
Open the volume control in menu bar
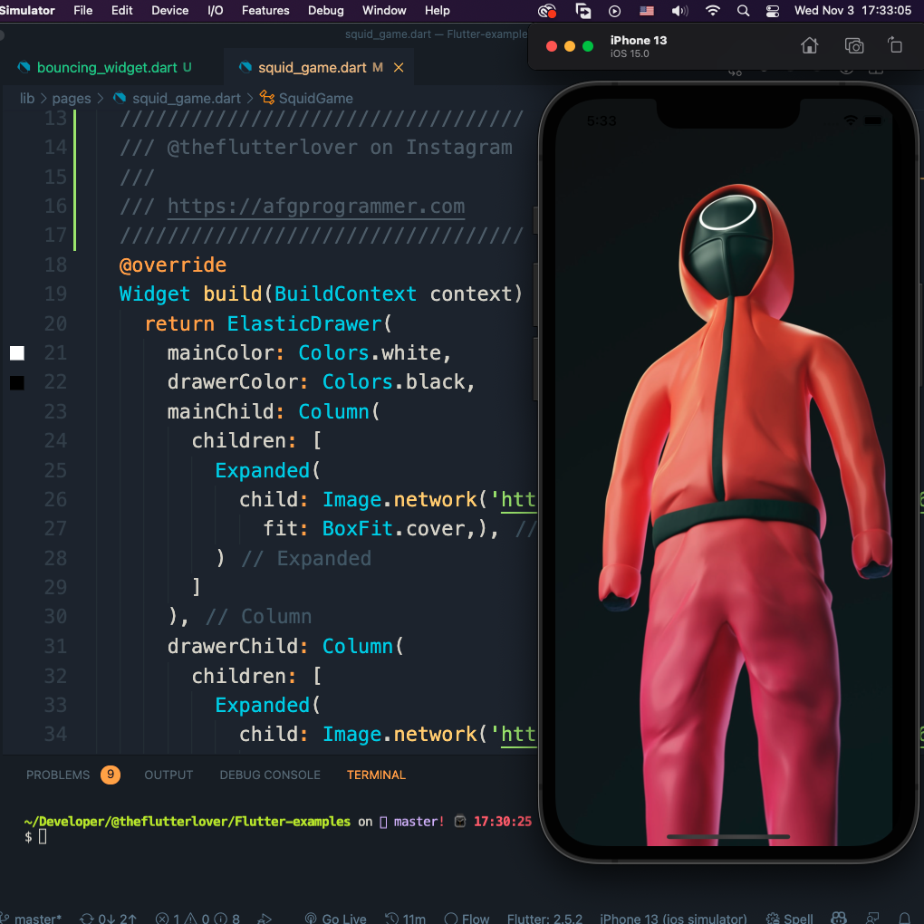pos(679,11)
